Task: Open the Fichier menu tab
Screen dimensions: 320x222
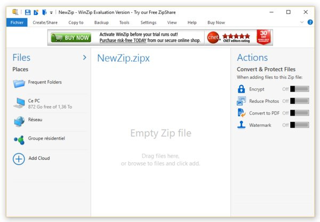Action: (x=16, y=22)
